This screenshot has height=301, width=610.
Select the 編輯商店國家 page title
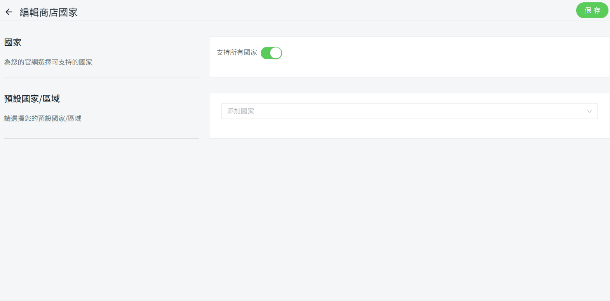coord(49,12)
